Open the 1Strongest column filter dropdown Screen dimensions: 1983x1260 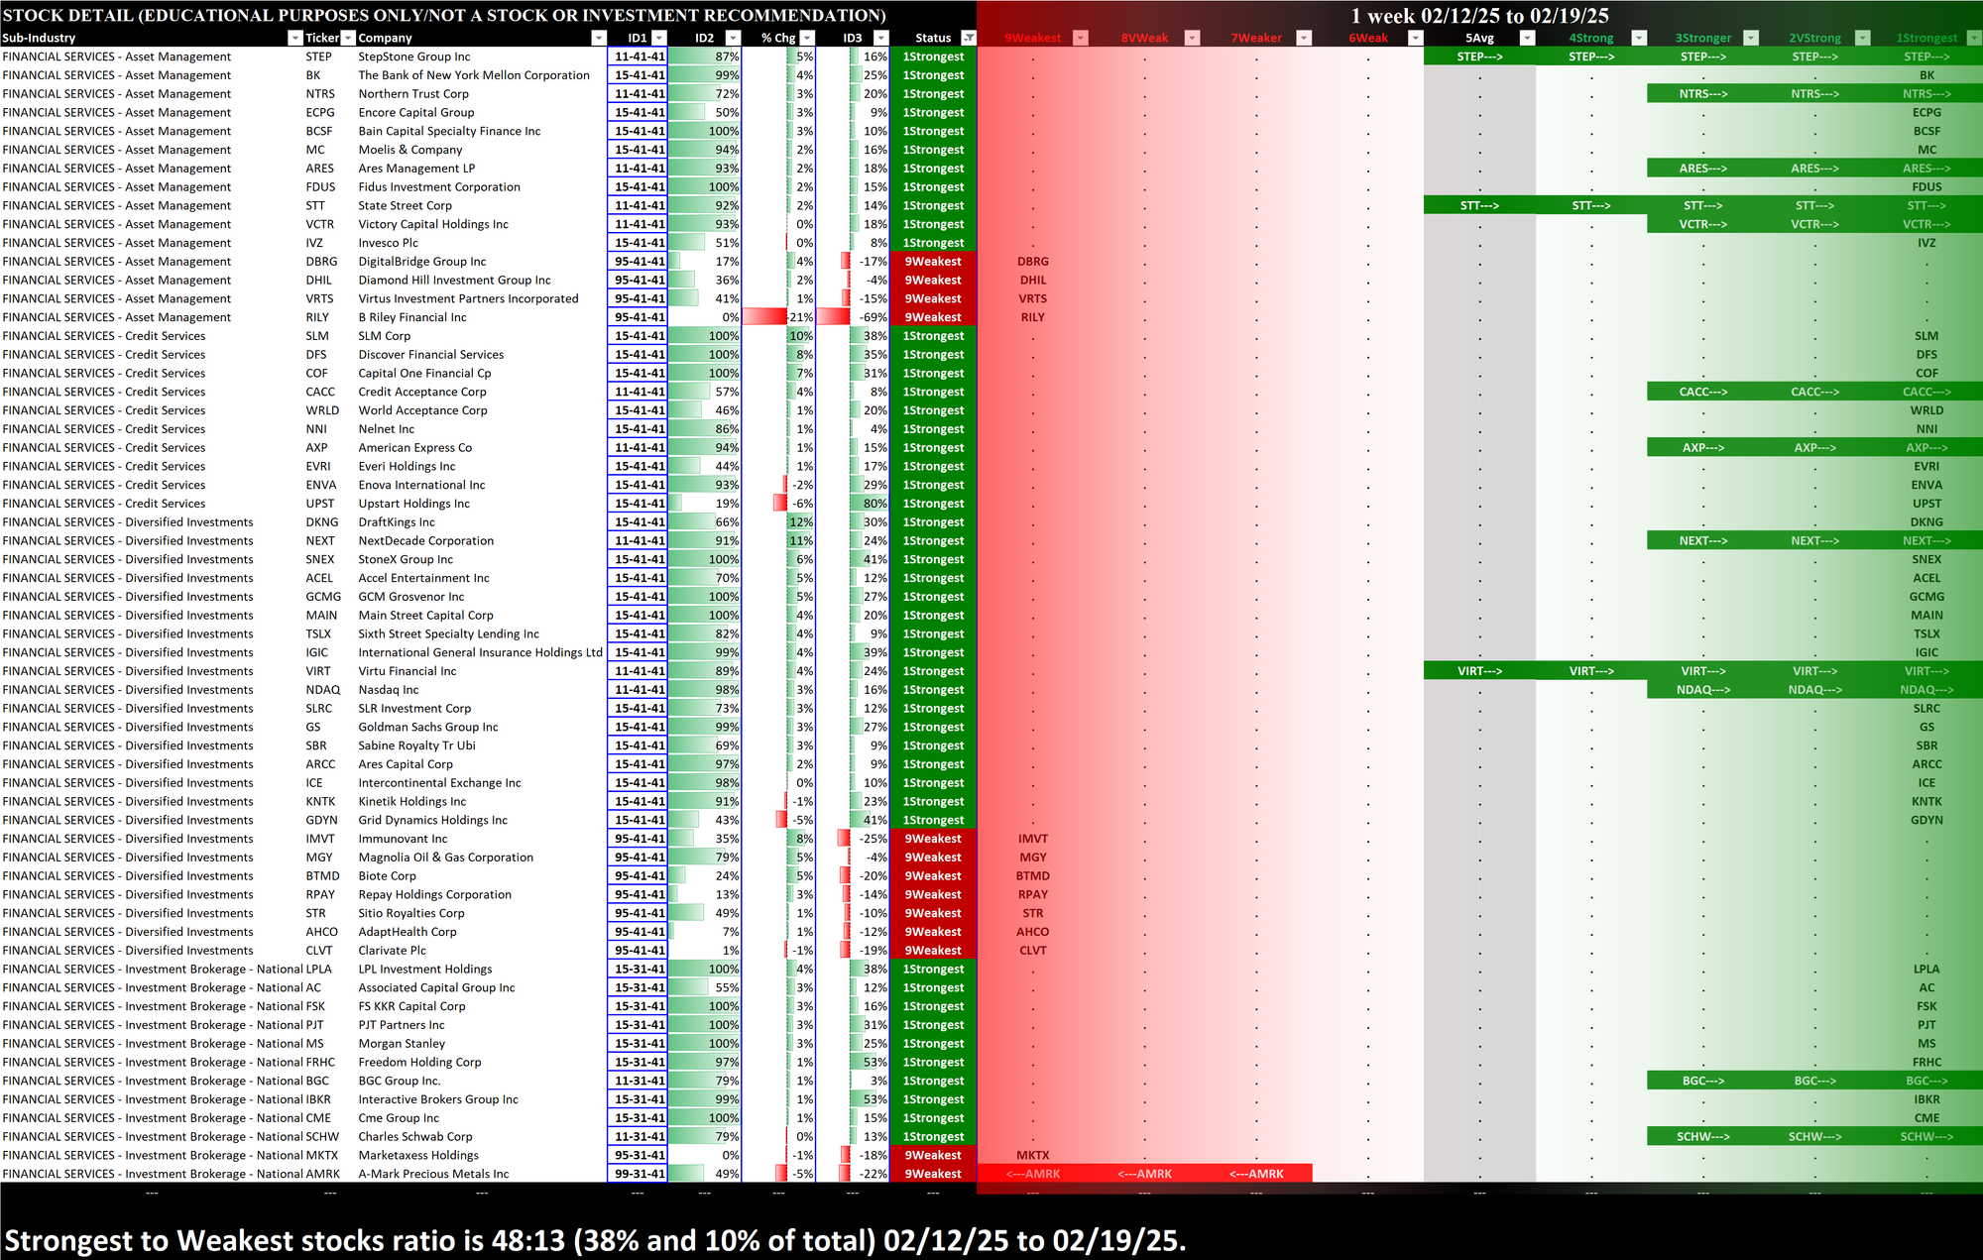[x=1973, y=38]
